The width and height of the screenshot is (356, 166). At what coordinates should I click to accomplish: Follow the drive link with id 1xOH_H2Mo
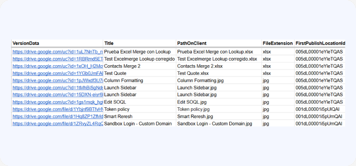pyautogui.click(x=58, y=66)
